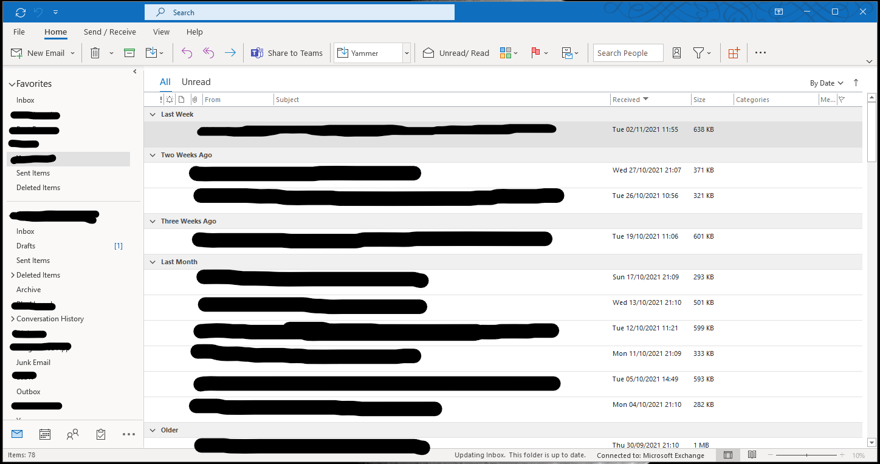The height and width of the screenshot is (464, 880).
Task: Switch to Normal view in status bar
Action: pos(728,455)
